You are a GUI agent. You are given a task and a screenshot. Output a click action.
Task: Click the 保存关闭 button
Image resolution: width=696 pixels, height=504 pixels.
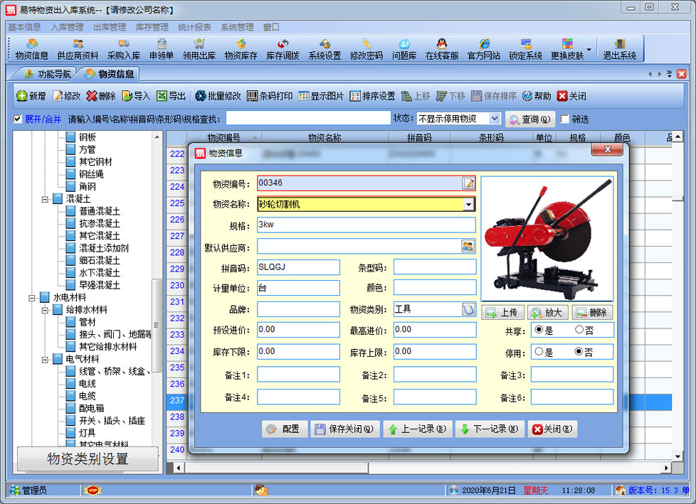[x=345, y=429]
